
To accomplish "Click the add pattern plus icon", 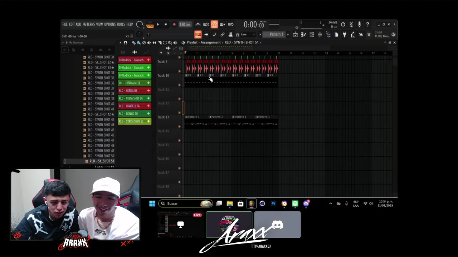I will click(288, 35).
